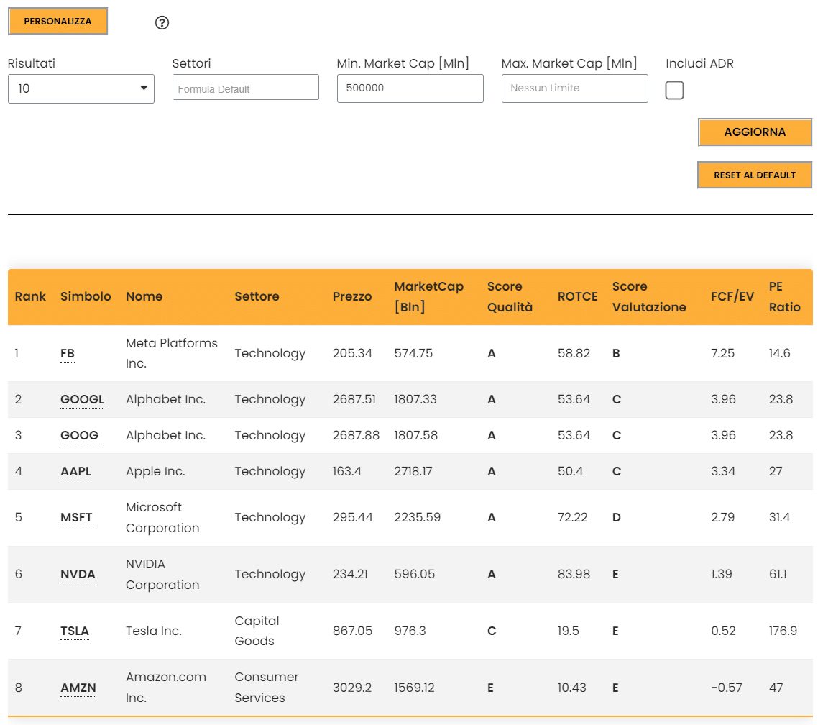823x725 pixels.
Task: Click the price value 867.05
Action: pyautogui.click(x=352, y=631)
